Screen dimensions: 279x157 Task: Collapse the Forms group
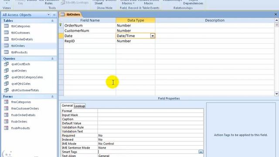(x=52, y=96)
